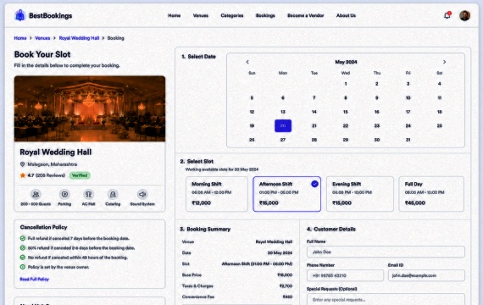Click the Venues breadcrumb link
The height and width of the screenshot is (305, 483).
click(x=42, y=38)
